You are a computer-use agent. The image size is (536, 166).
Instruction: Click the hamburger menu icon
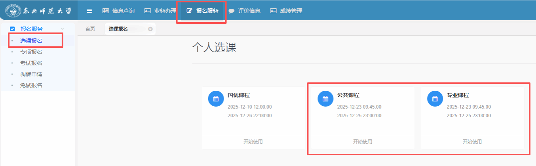(89, 11)
